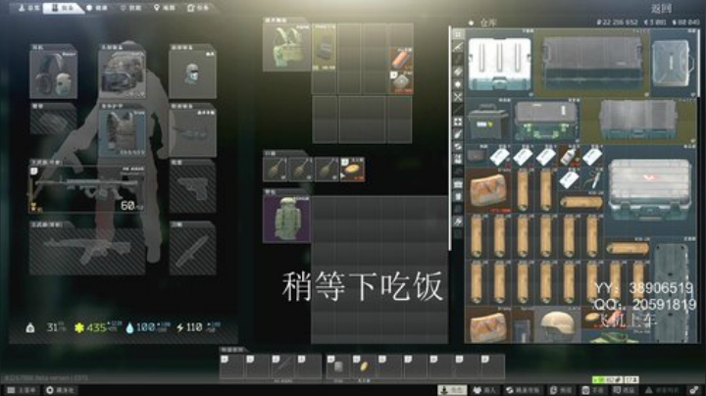Select the red item inside the tactical rig

point(400,59)
